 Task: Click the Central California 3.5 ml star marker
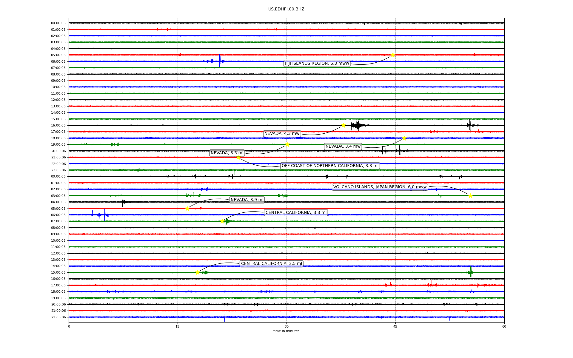[198, 272]
